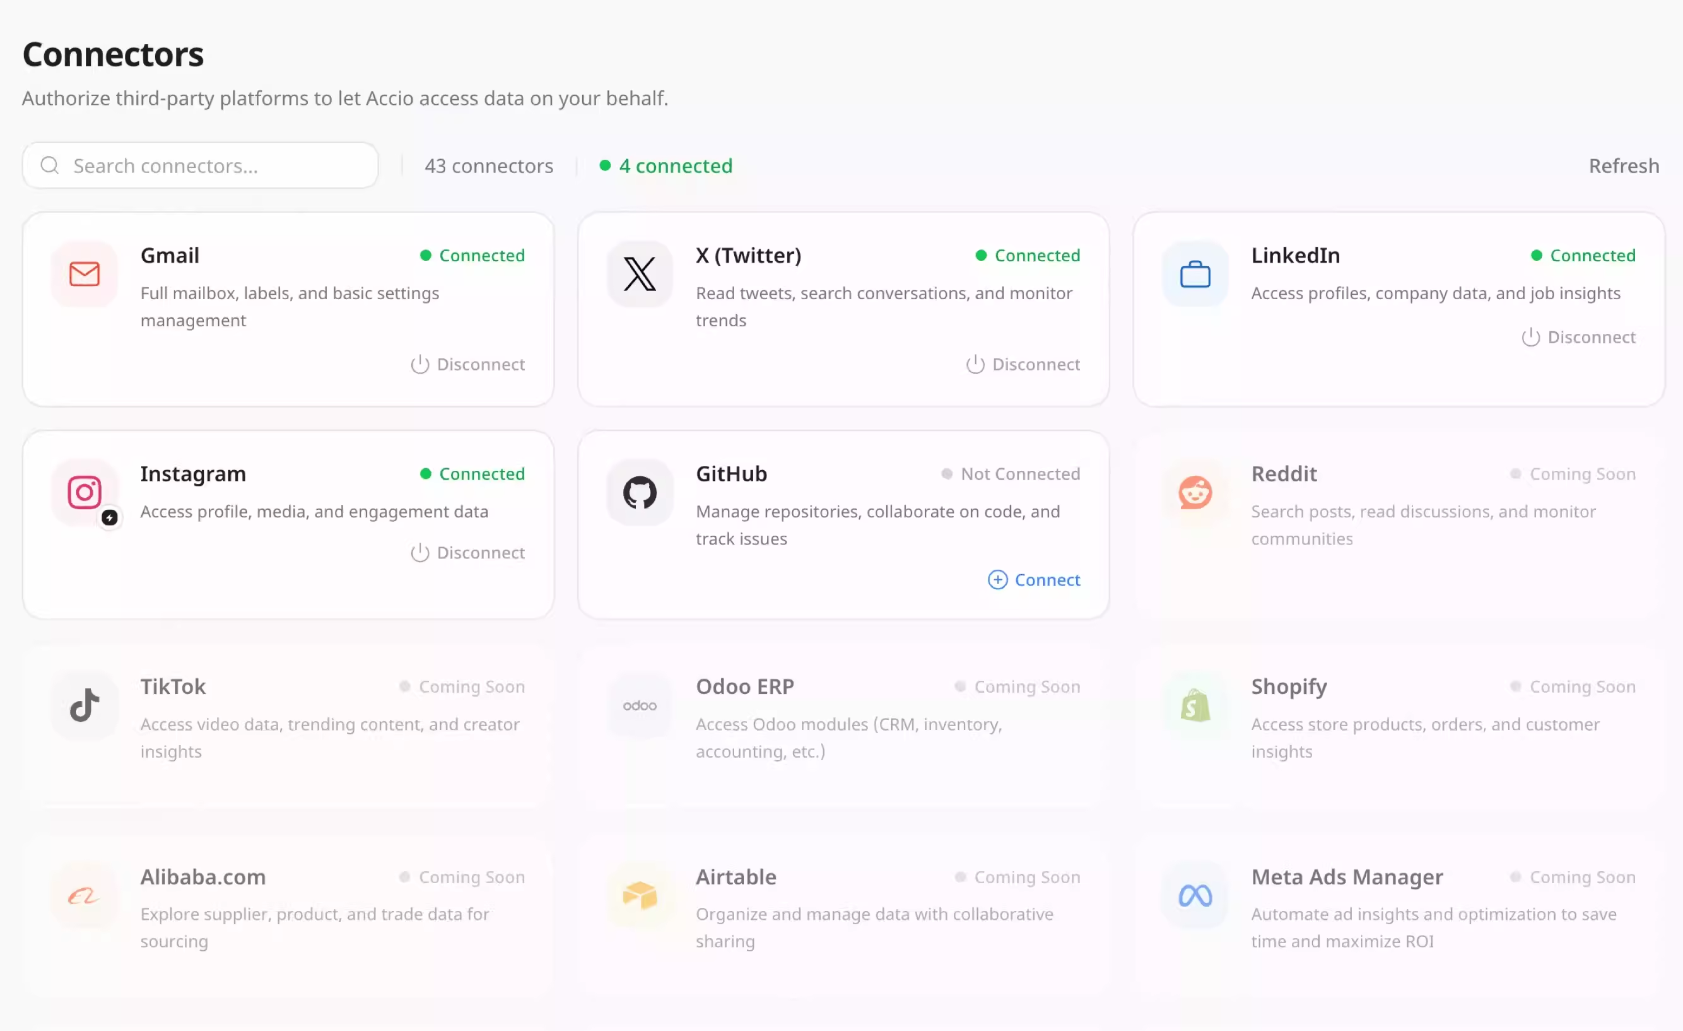
Task: Connect the GitHub connector
Action: pos(1034,580)
